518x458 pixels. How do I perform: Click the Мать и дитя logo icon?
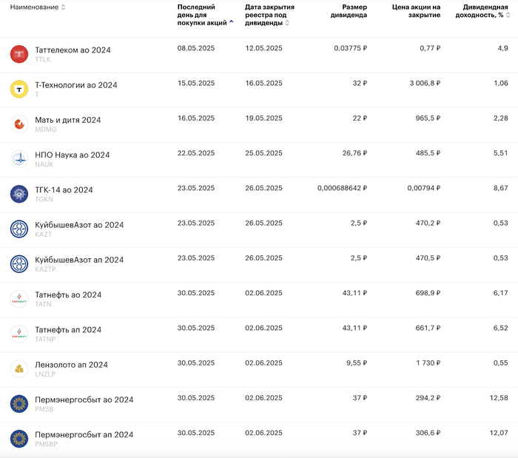point(18,124)
